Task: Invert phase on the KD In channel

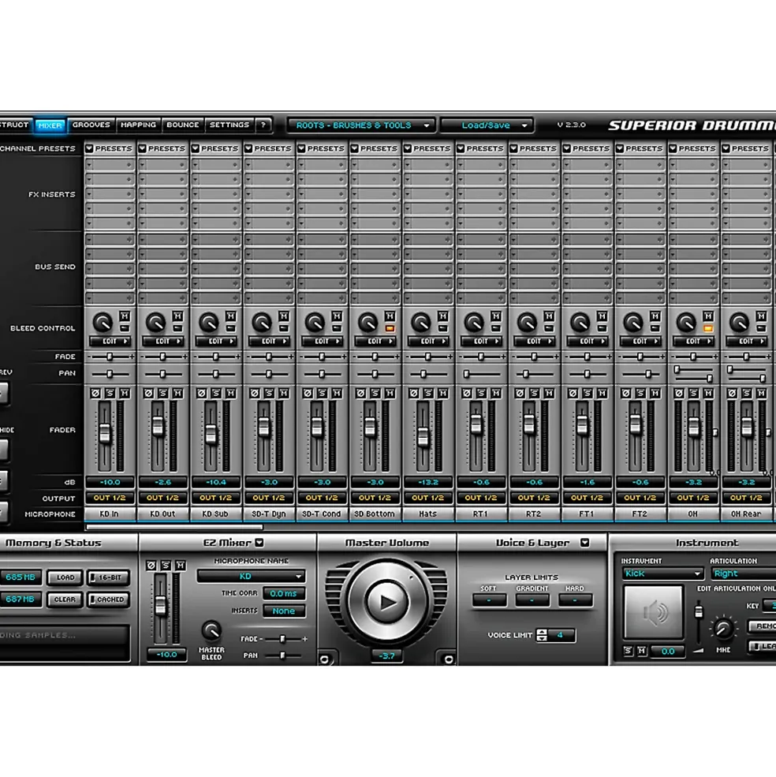Action: [95, 394]
